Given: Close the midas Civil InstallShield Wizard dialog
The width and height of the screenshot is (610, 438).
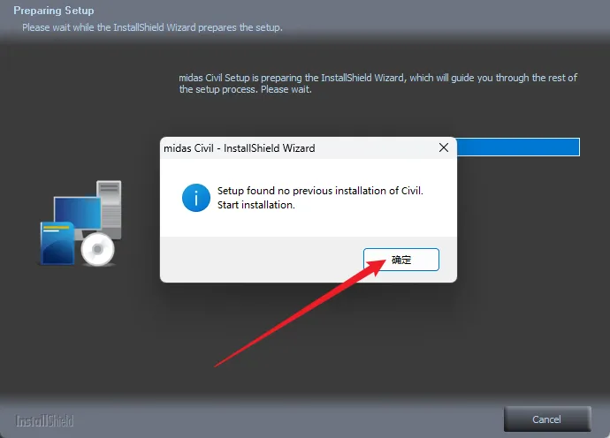Looking at the screenshot, I should (x=444, y=147).
